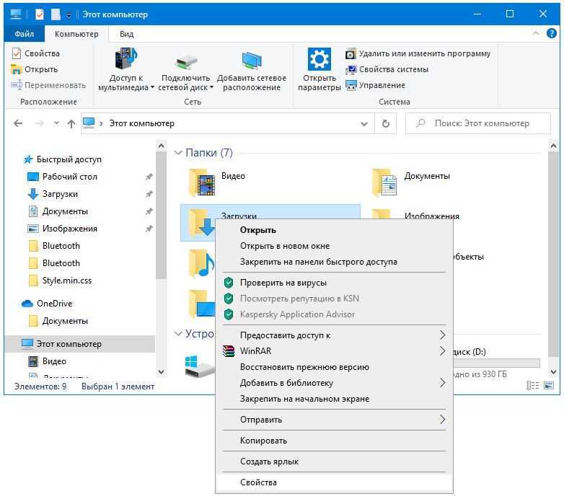Click Удалить или изменить программу in ribbon
Viewport: 564px width, 499px height.
[418, 53]
